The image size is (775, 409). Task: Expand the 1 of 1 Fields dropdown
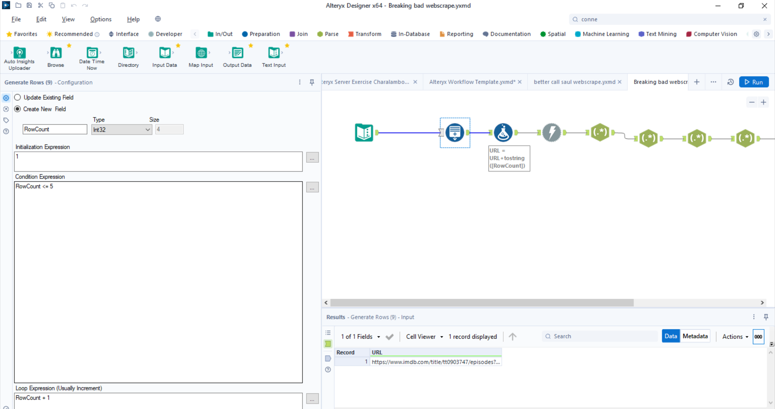pyautogui.click(x=360, y=337)
